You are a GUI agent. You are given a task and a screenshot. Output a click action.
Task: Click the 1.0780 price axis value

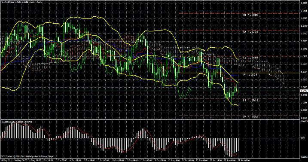304,18
